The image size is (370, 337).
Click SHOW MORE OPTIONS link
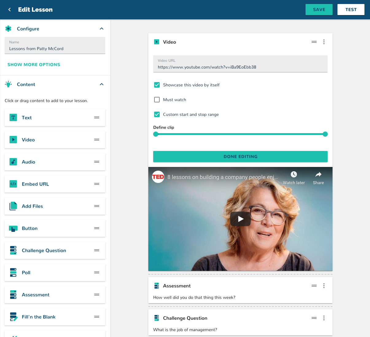[x=34, y=65]
